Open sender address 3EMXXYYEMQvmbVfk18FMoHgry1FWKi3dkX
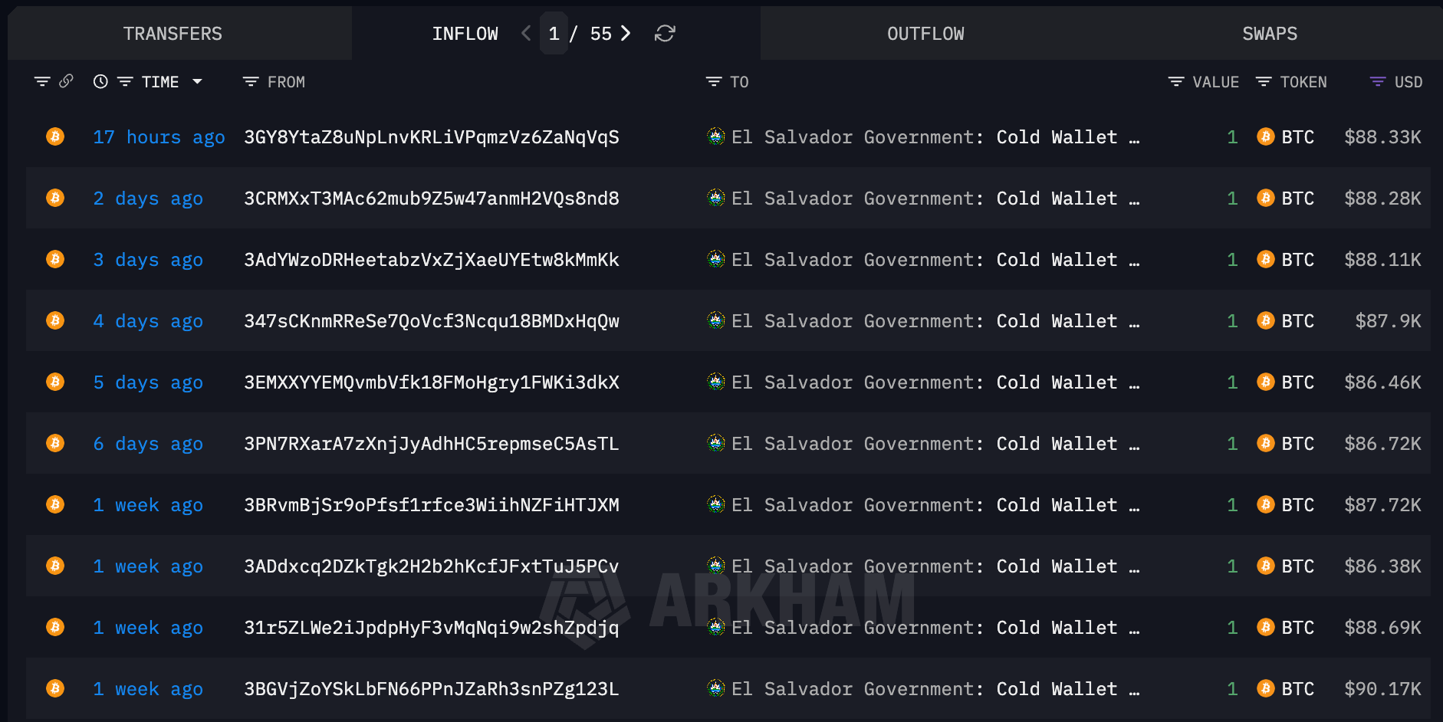This screenshot has width=1443, height=722. [432, 382]
